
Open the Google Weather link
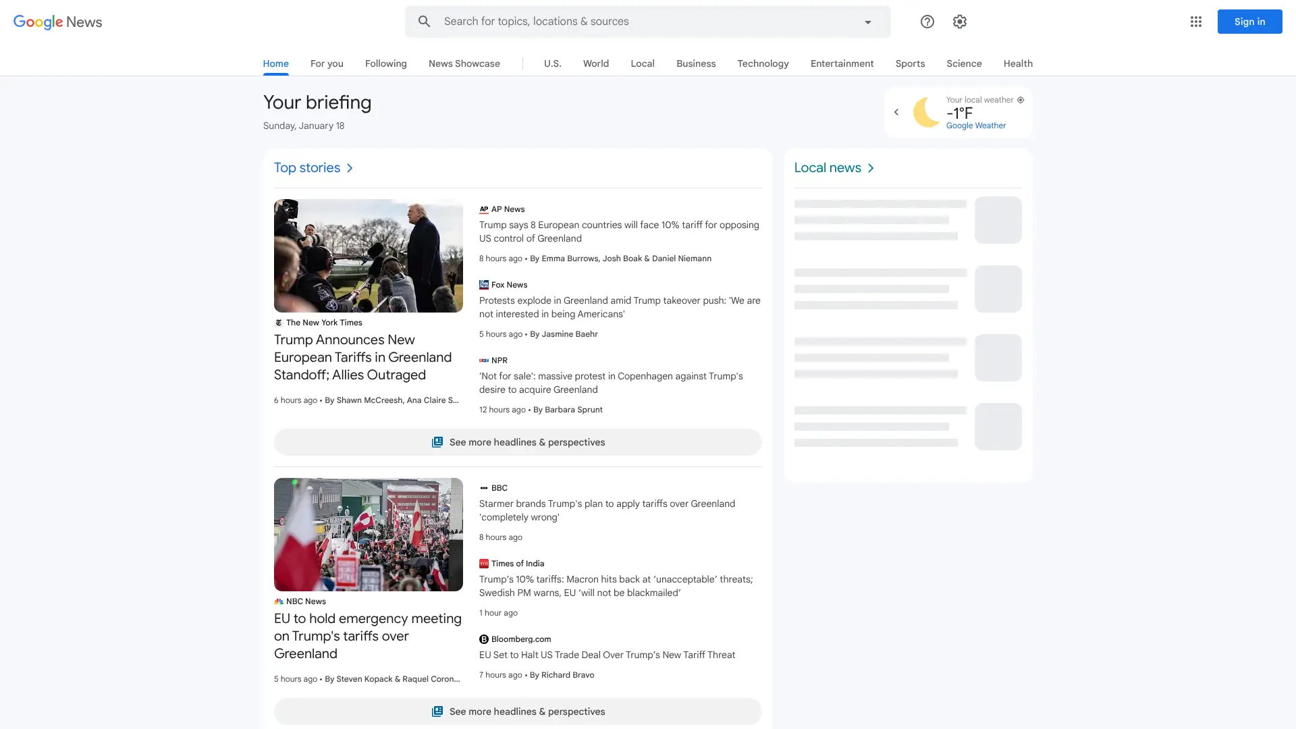tap(976, 126)
